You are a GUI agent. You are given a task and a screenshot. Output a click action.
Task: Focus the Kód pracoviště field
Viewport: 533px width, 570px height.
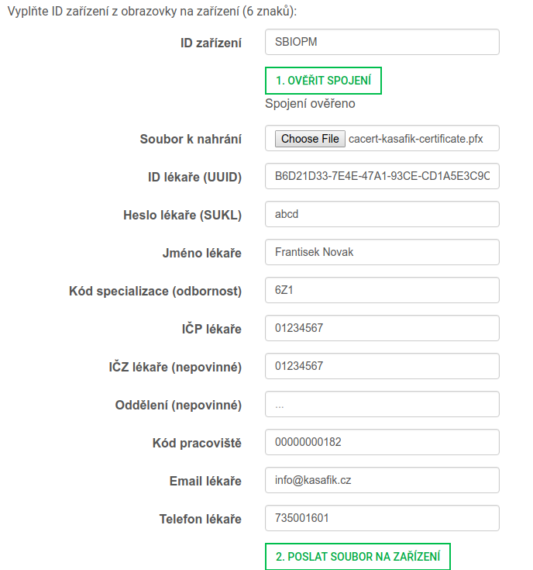click(x=382, y=442)
